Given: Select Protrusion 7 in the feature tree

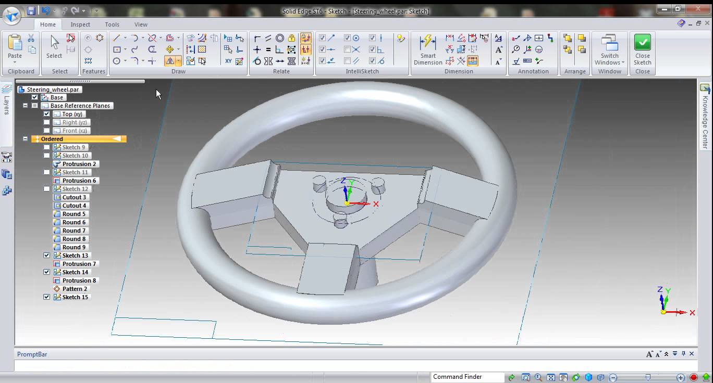Looking at the screenshot, I should [x=78, y=264].
